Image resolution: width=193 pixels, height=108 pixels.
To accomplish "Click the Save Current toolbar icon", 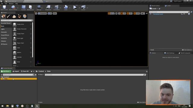I will 4,8.
